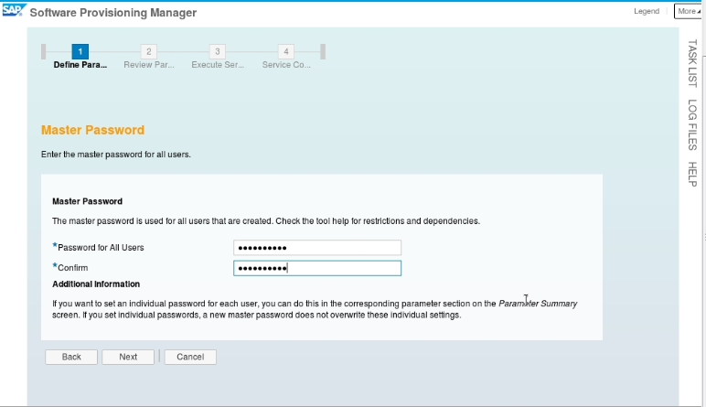
Task: Click the Parameter Summary italic text
Action: (538, 304)
